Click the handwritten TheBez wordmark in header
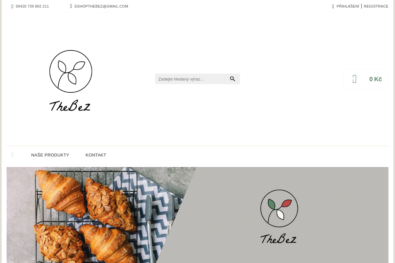 point(70,106)
